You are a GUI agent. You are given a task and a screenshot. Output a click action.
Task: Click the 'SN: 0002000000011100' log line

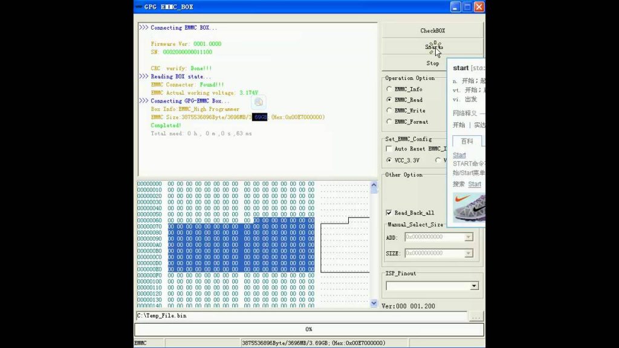pyautogui.click(x=181, y=52)
